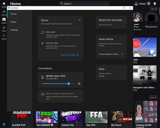Click the Send audio cast icon

point(43,33)
